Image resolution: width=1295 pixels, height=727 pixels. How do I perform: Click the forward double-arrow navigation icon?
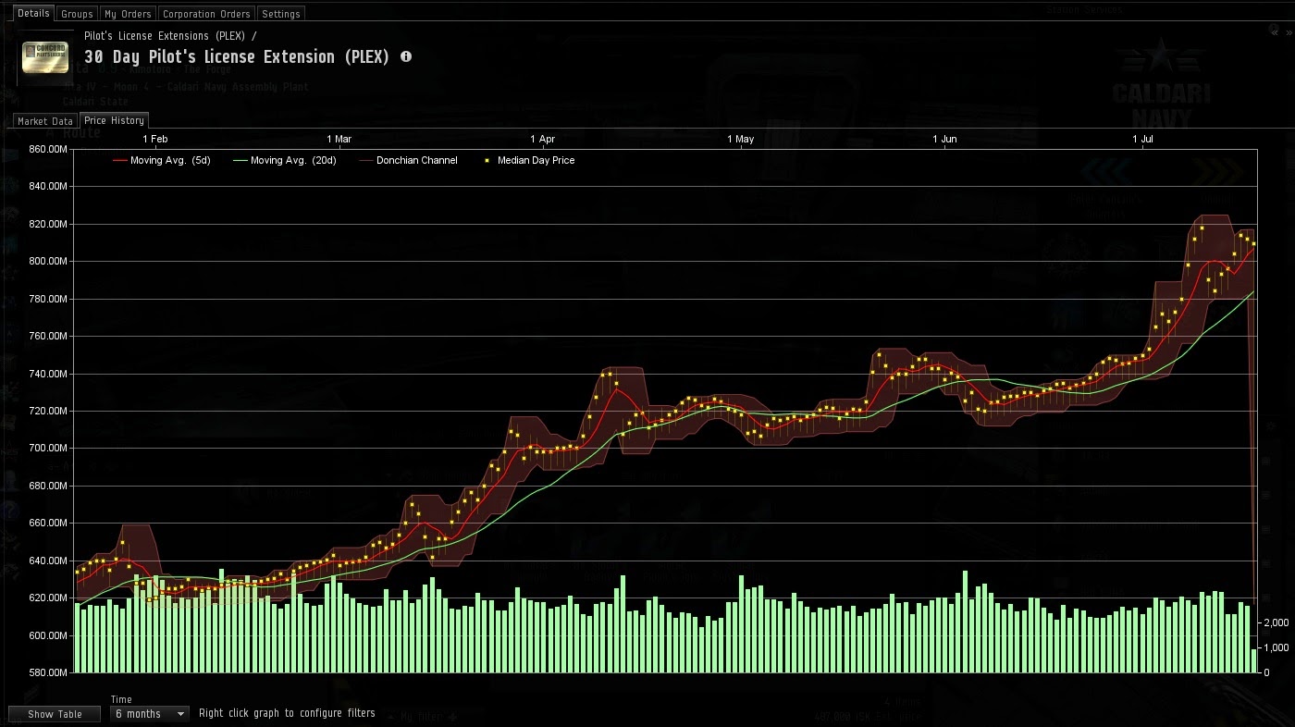point(1289,32)
